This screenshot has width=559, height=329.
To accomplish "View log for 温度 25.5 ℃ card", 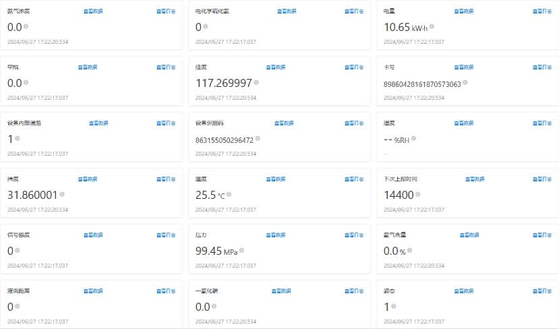I will (x=354, y=179).
